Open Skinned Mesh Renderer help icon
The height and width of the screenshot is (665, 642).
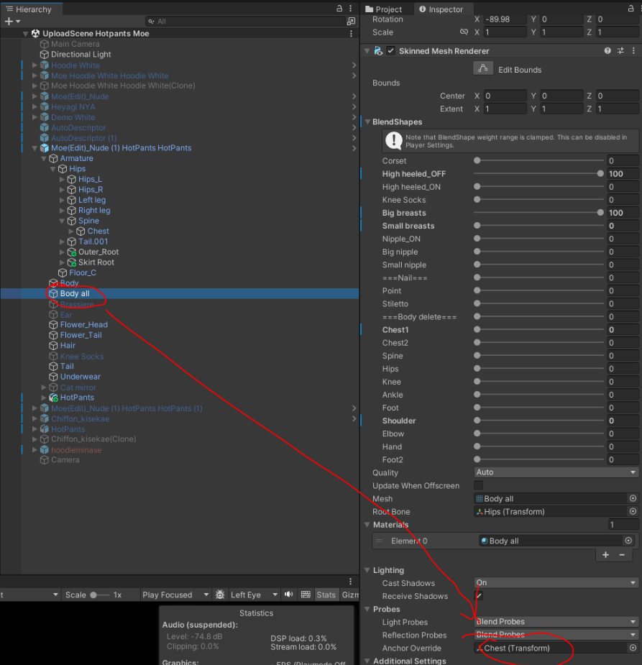[607, 51]
